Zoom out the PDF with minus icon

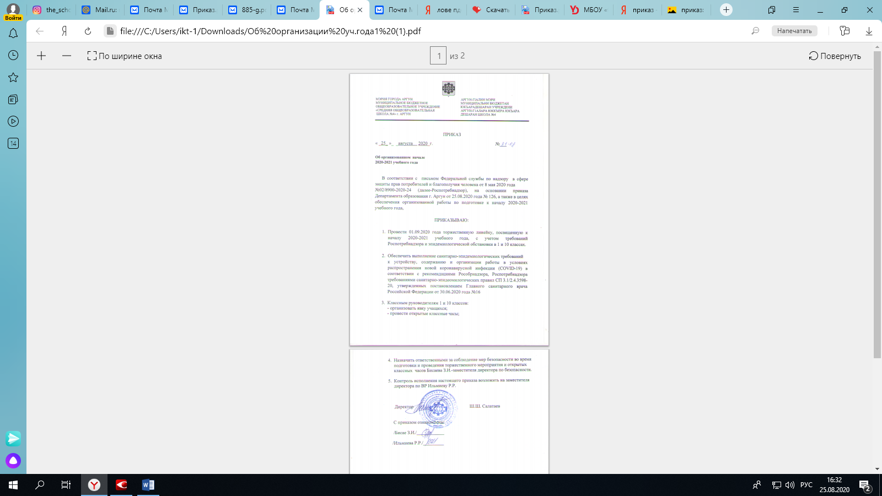coord(67,56)
